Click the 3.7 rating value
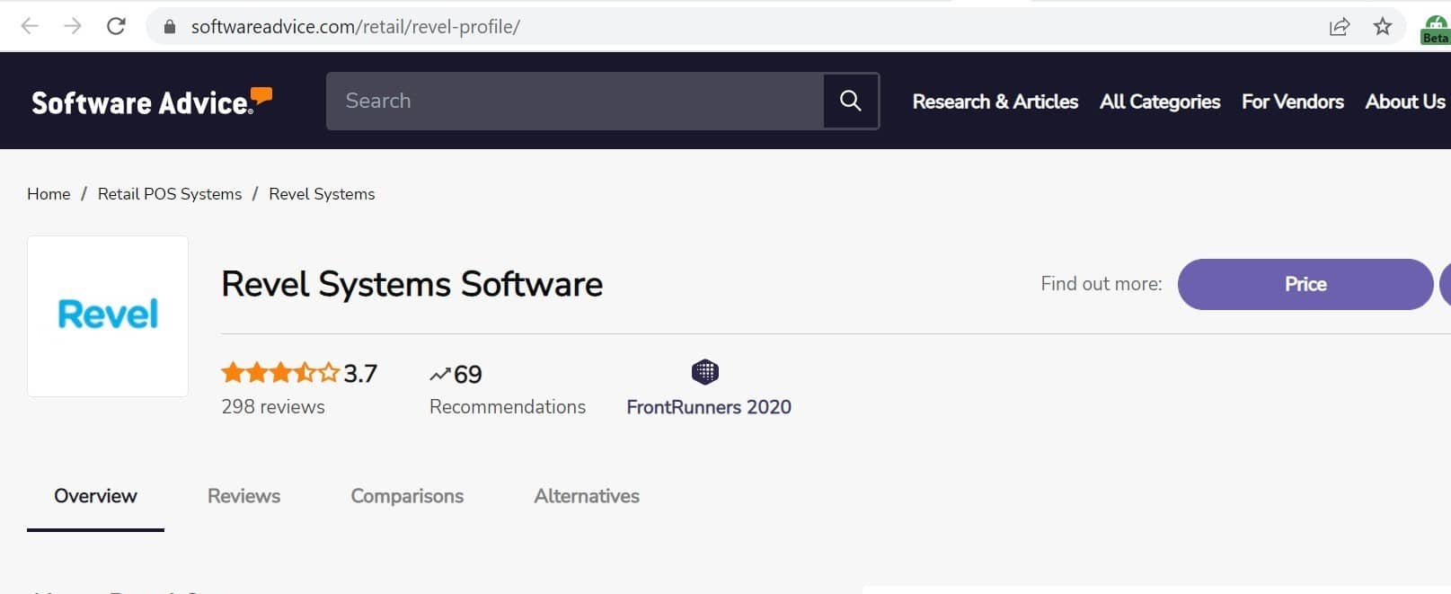Screen dimensions: 1451x594 [x=360, y=373]
